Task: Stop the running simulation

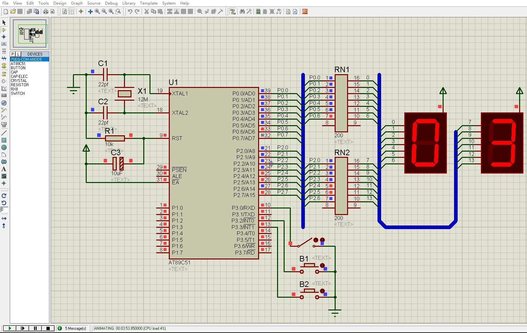Action: (x=48, y=328)
